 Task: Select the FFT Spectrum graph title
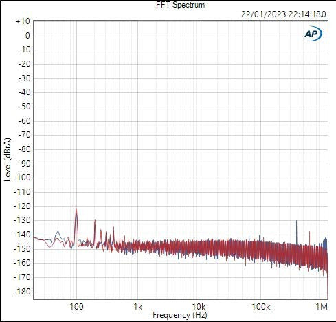(x=180, y=5)
